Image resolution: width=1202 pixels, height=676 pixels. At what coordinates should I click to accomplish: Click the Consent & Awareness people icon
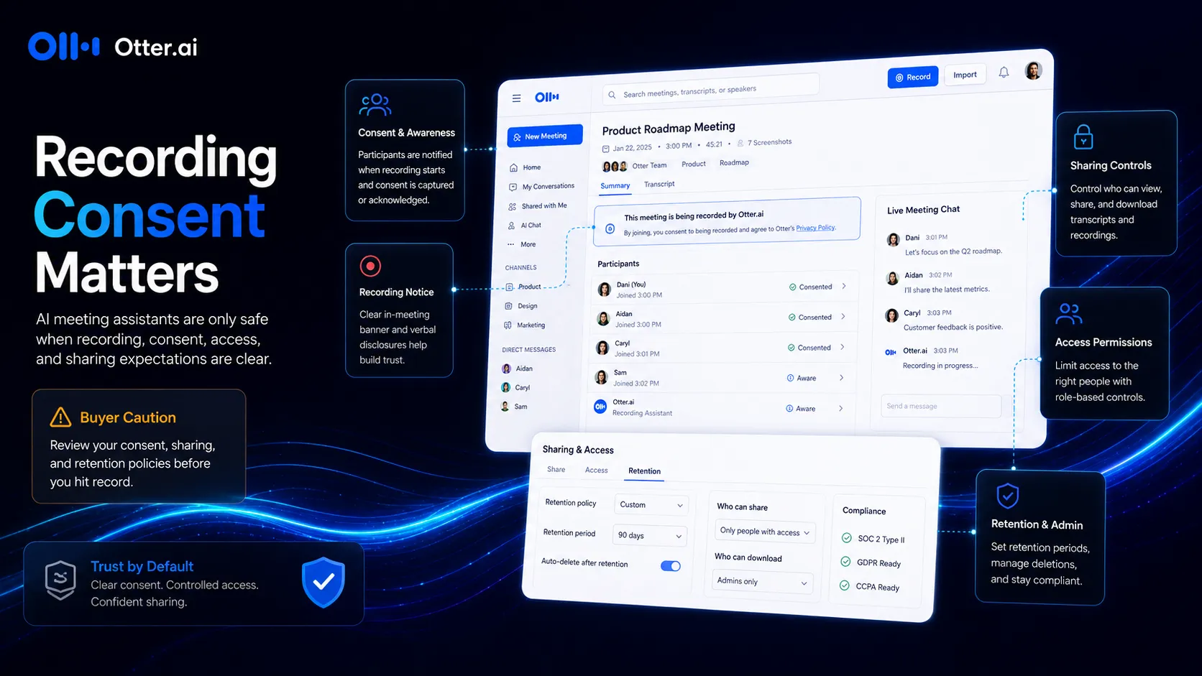(x=375, y=105)
